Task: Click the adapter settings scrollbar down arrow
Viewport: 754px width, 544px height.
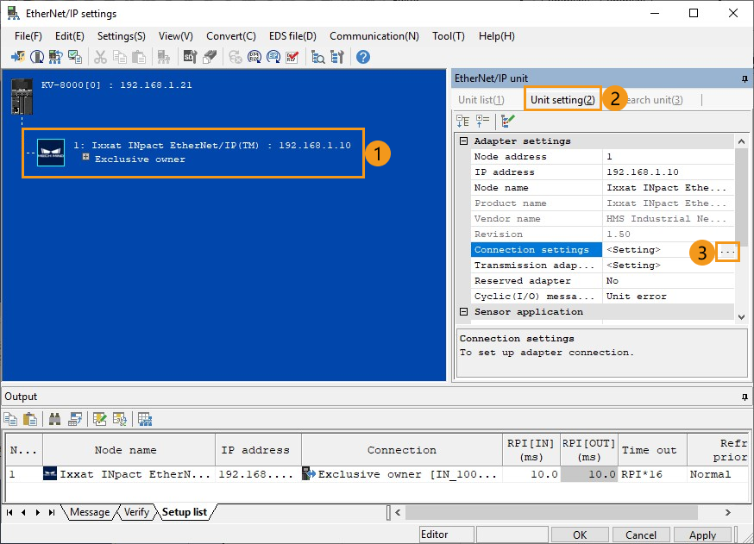Action: tap(740, 316)
